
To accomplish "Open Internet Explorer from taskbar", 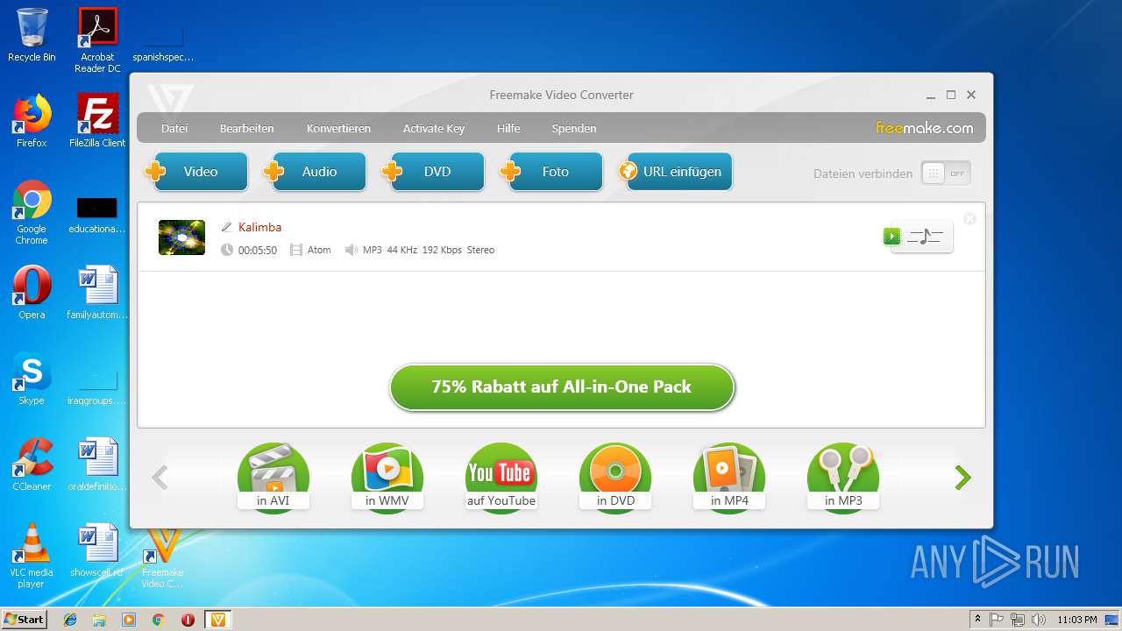I will (70, 620).
